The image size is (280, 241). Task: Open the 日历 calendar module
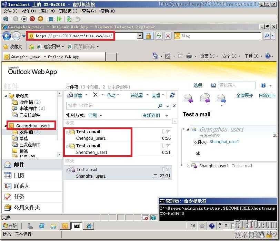point(32,176)
